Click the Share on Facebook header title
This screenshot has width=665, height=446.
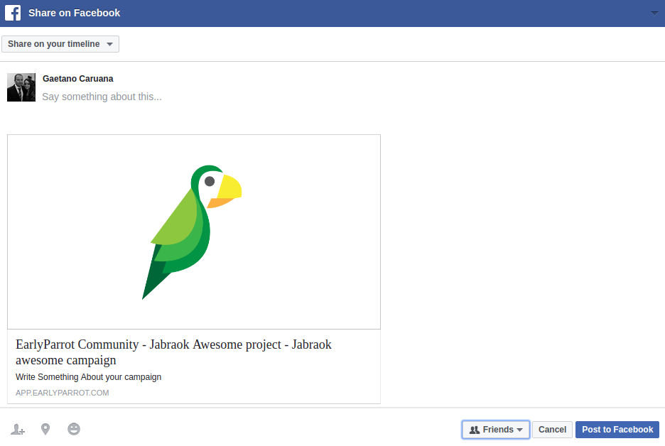(74, 13)
